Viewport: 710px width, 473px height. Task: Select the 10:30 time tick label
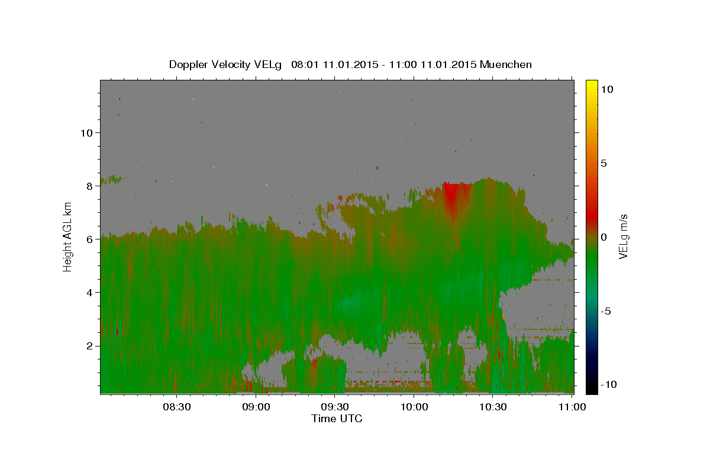click(x=493, y=407)
